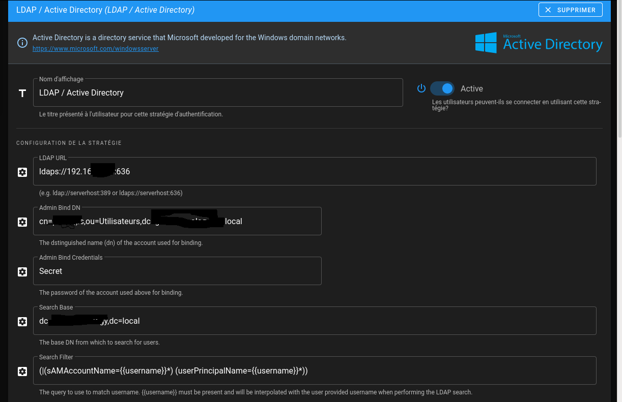Screen dimensions: 622x402
Task: Click the T icon next to Nom d'affichage
Action: pos(22,94)
